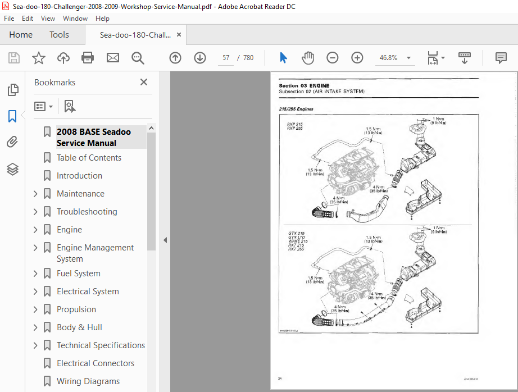The image size is (518, 392).
Task: Click the page number field showing 57
Action: 226,58
